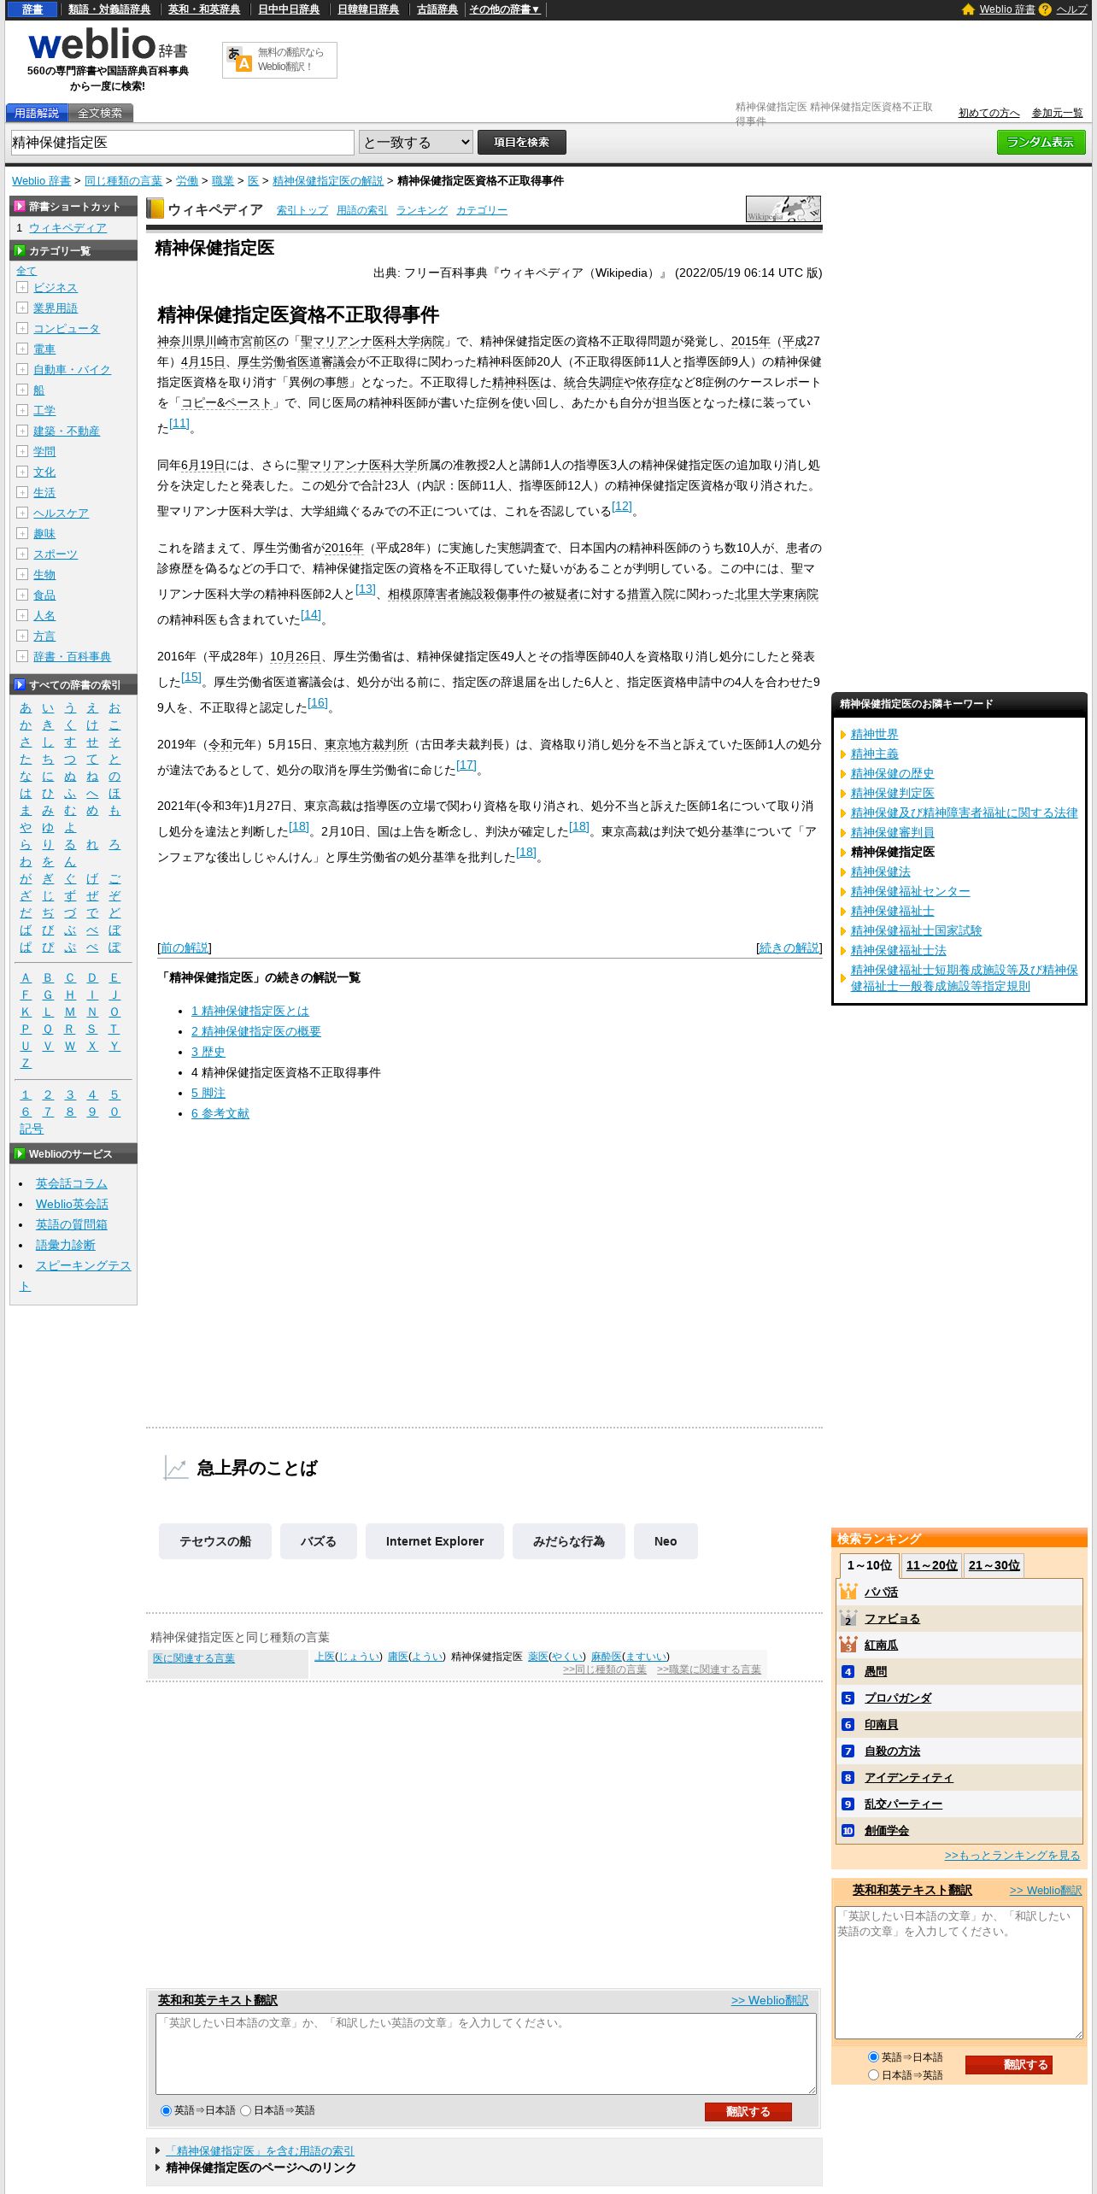The image size is (1097, 2194).
Task: Open the Wikipedia logo thumbnail
Action: click(x=783, y=208)
